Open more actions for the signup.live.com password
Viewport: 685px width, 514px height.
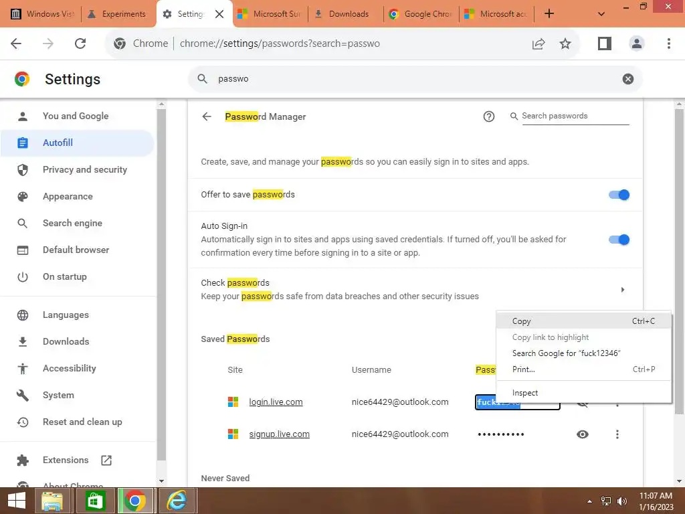pyautogui.click(x=617, y=434)
